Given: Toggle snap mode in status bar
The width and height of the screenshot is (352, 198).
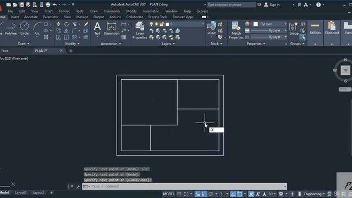Looking at the screenshot, I should pos(186,194).
